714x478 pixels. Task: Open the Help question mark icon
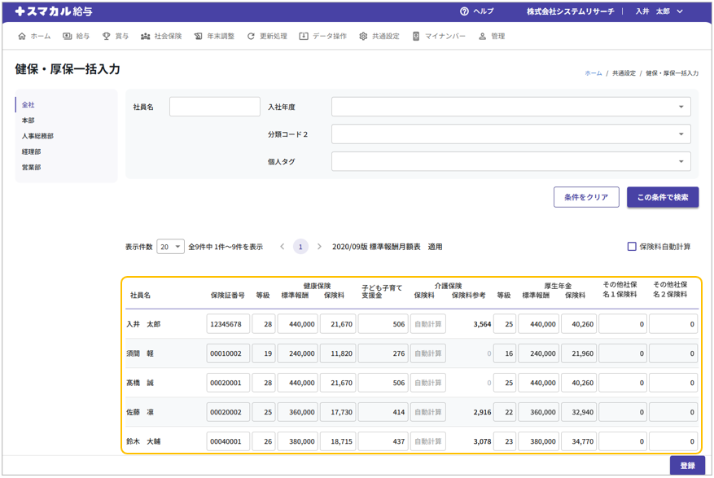coord(464,11)
